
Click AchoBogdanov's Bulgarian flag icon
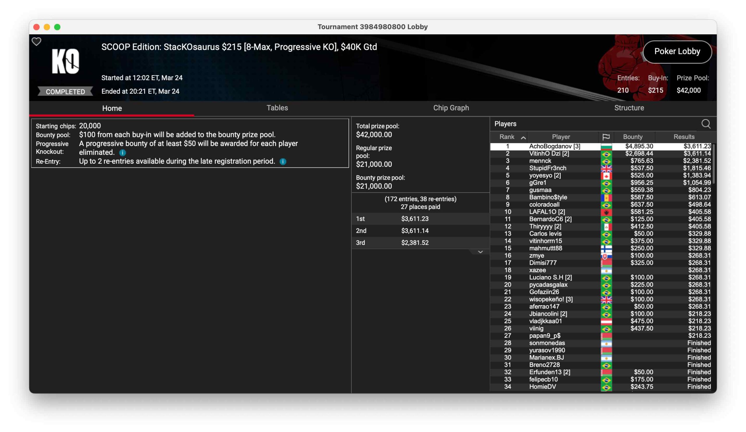606,147
